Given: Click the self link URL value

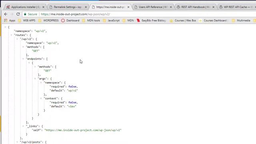Looking at the screenshot, I should pyautogui.click(x=83, y=130).
